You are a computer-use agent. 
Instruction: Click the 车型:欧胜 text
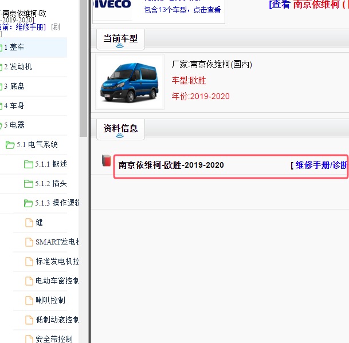189,80
